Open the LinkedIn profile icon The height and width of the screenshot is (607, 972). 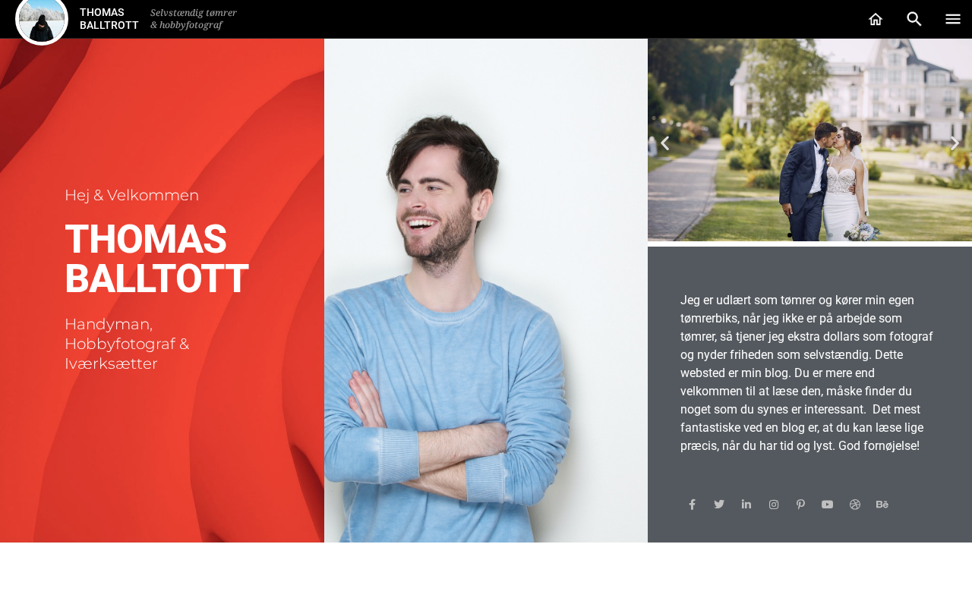[x=746, y=505]
